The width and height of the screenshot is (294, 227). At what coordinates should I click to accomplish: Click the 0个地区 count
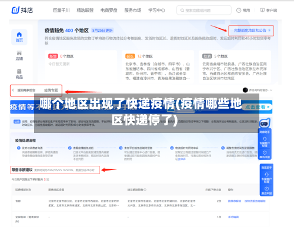(67, 56)
